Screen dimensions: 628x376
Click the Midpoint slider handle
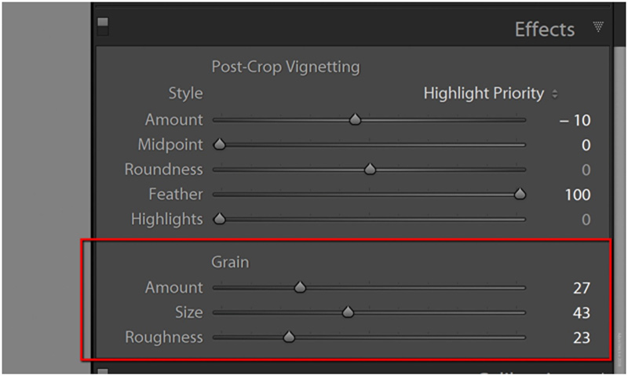point(220,144)
